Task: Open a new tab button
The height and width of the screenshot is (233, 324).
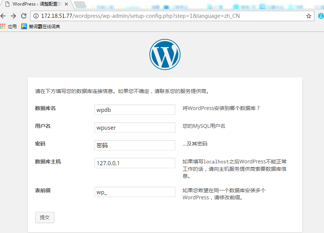Action: (x=80, y=4)
